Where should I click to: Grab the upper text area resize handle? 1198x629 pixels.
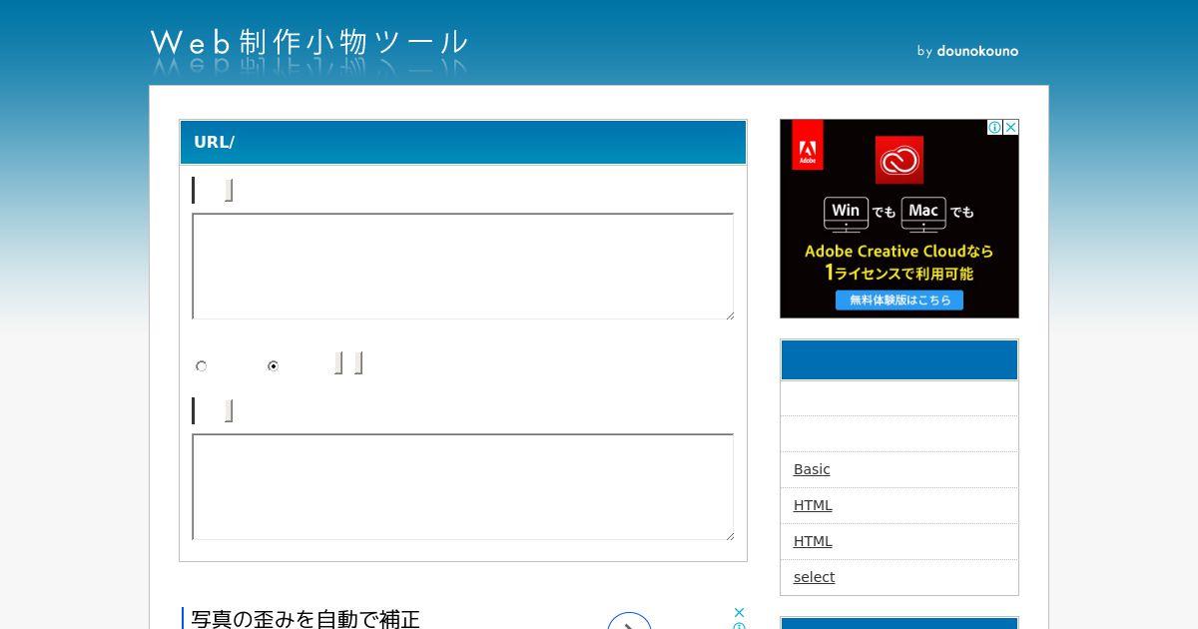pyautogui.click(x=730, y=315)
